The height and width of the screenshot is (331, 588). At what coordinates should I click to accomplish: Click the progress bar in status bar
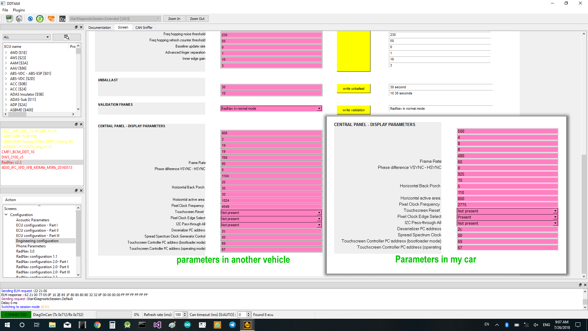(114, 315)
